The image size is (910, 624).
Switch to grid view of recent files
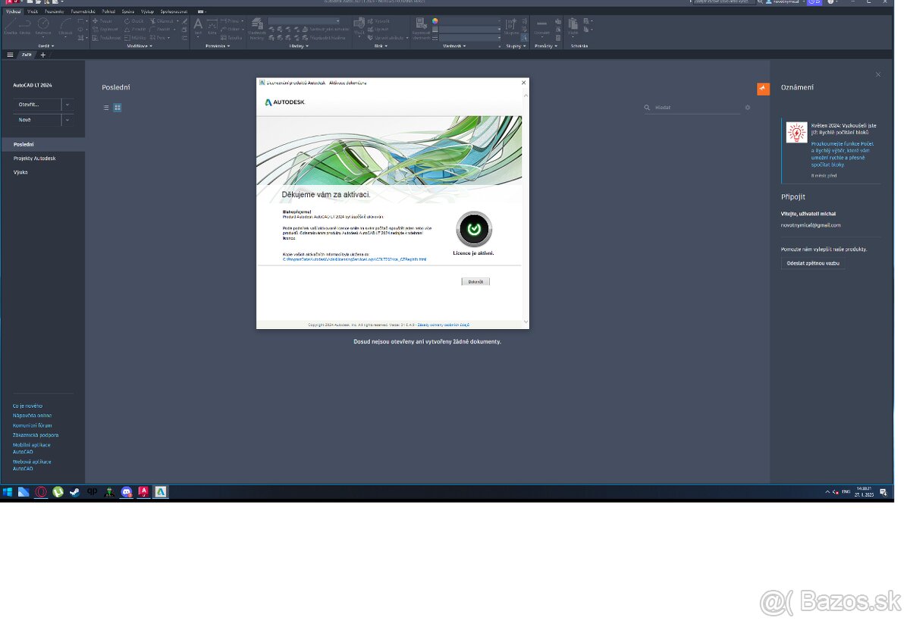coord(118,108)
